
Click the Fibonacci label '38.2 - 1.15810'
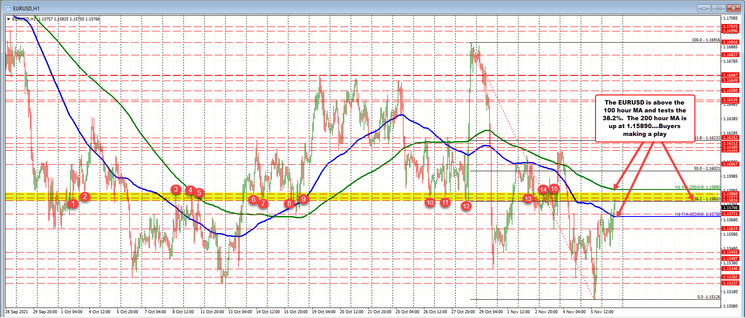(707, 199)
